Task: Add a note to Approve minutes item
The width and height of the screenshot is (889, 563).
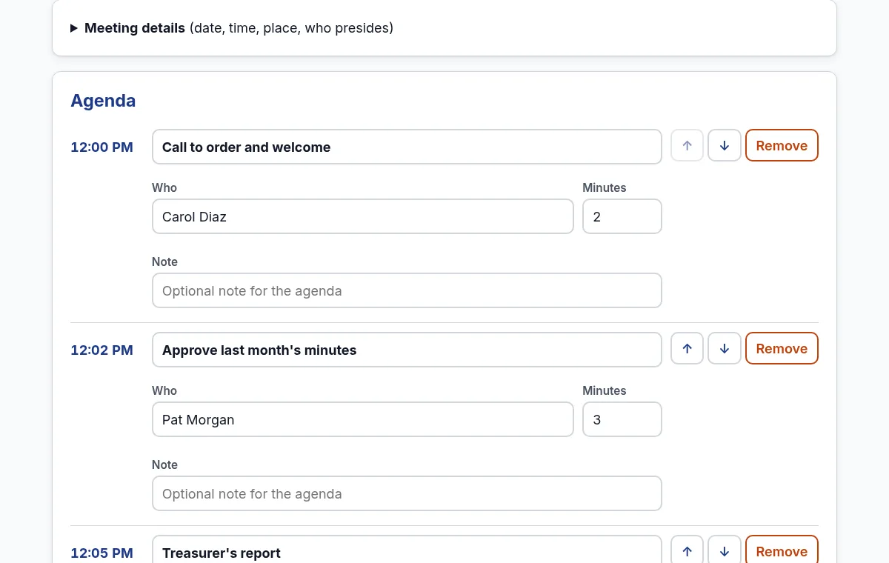Action: tap(407, 493)
